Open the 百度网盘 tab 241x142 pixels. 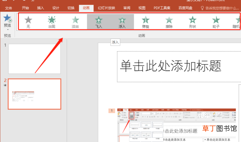(185, 8)
